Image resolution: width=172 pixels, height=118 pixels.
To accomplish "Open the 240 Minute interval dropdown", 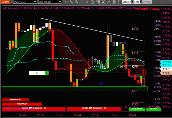I will tap(50, 2).
